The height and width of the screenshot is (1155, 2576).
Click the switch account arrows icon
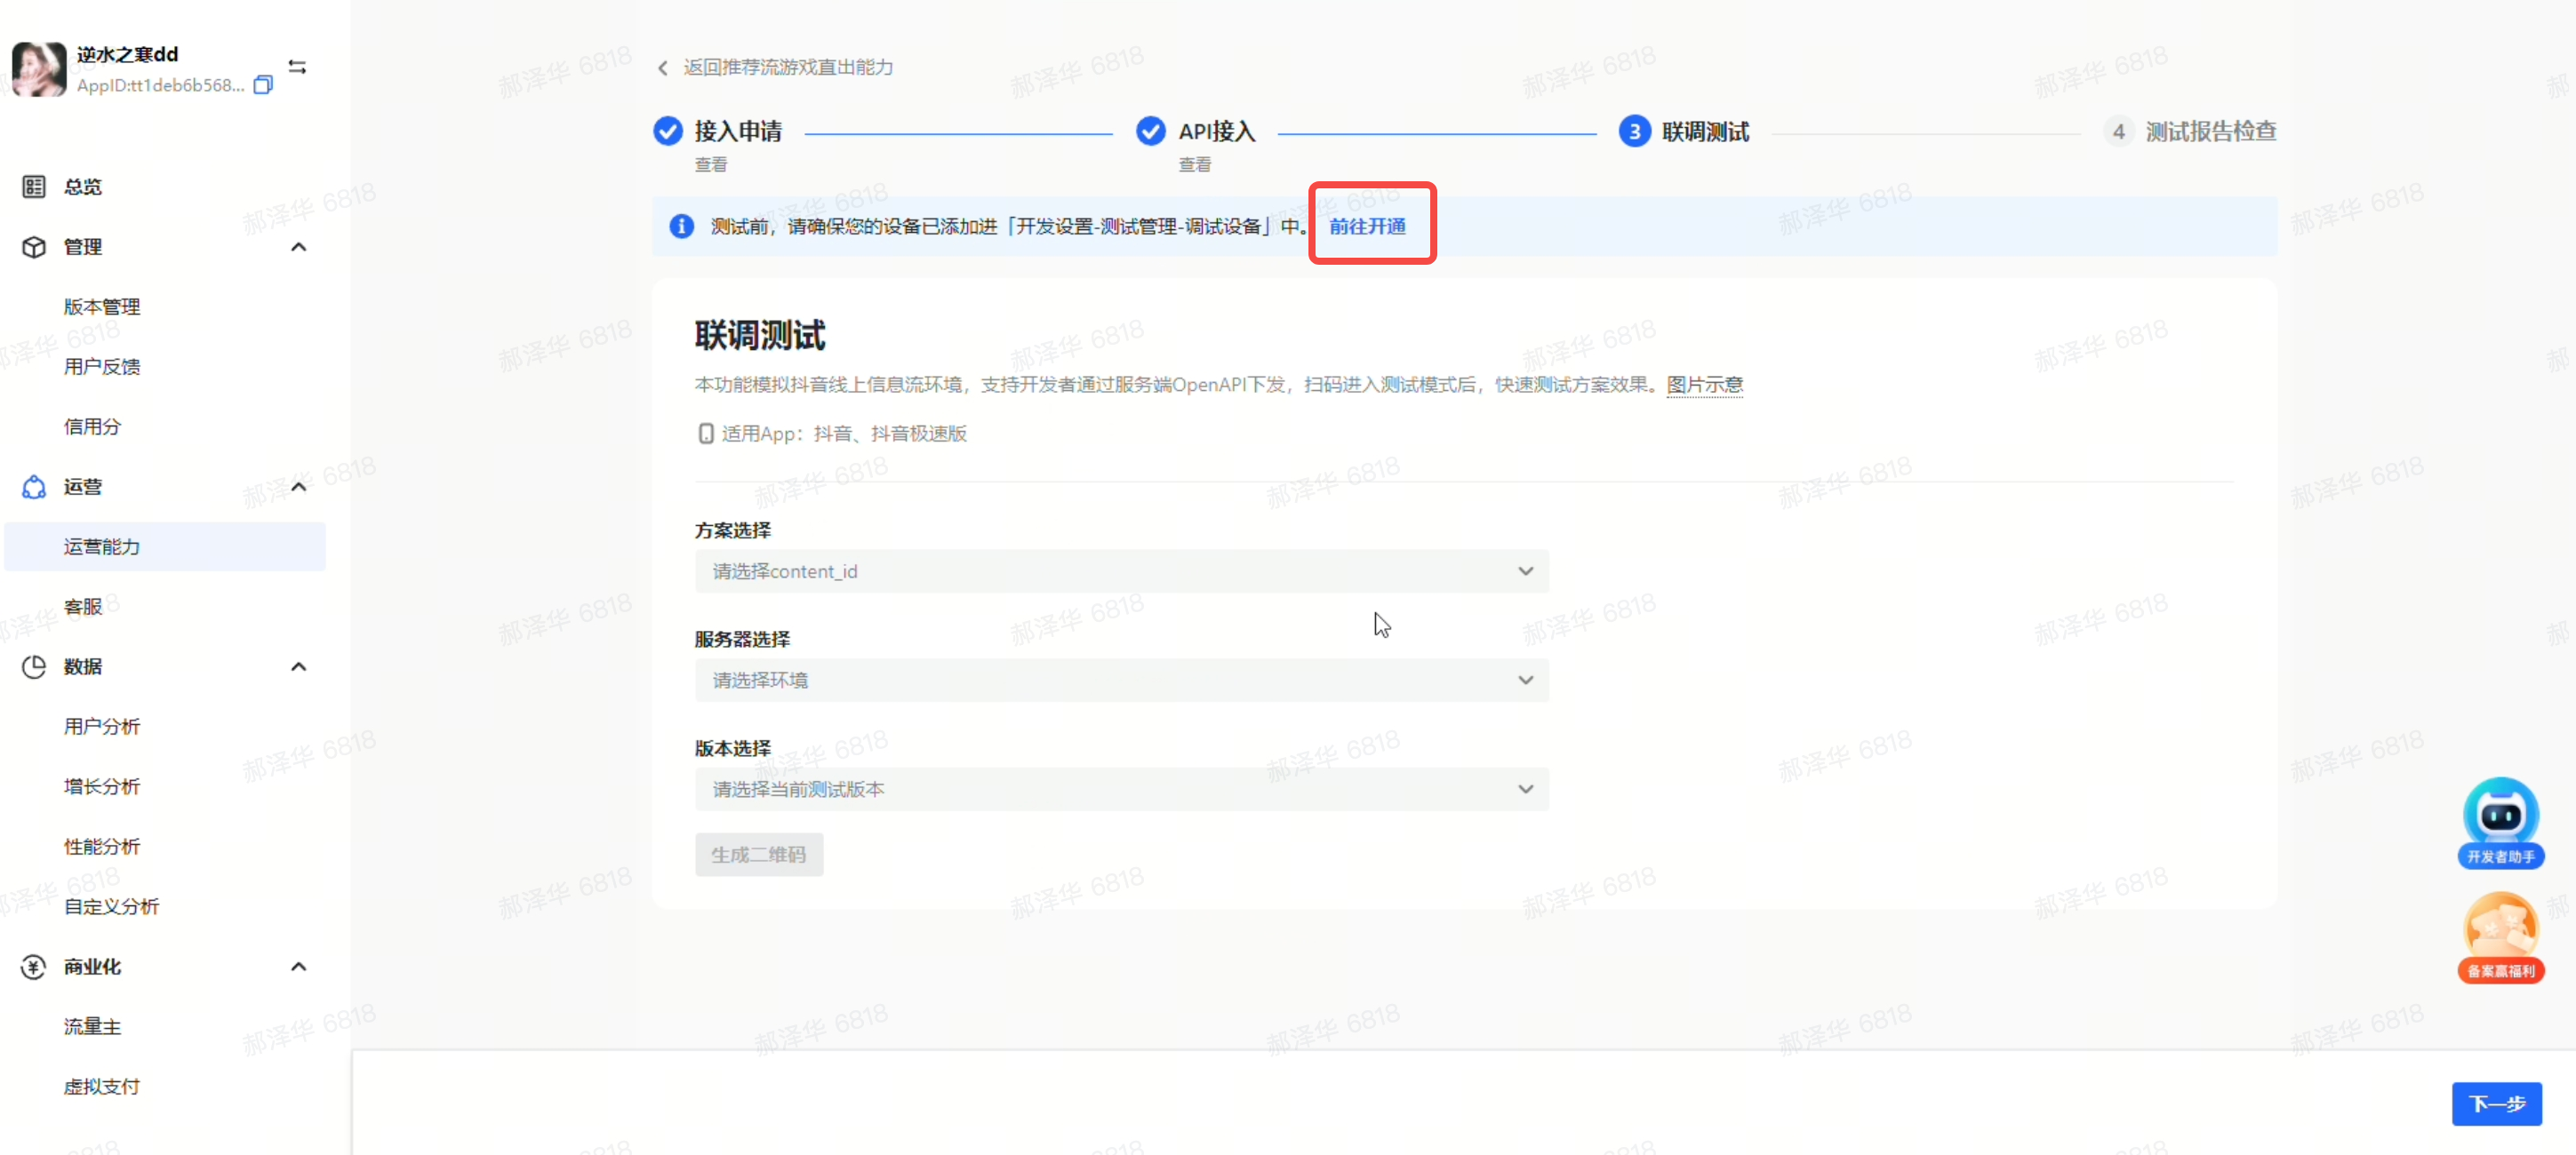coord(297,67)
